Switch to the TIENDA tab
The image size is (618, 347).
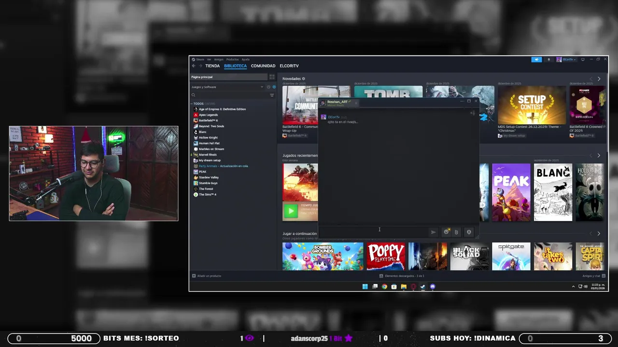(x=212, y=66)
